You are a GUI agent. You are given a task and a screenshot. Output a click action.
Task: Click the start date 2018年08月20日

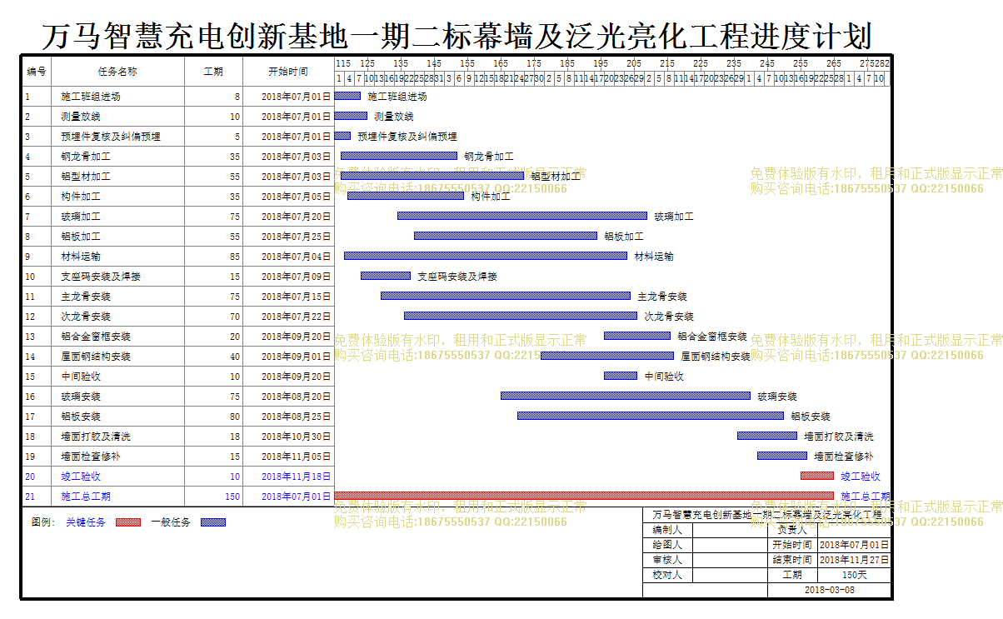(x=296, y=397)
